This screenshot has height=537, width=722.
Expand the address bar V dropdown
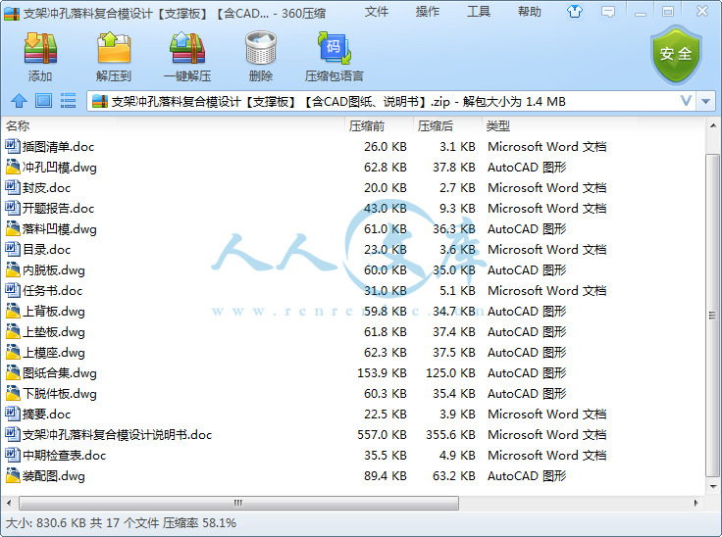coord(686,101)
